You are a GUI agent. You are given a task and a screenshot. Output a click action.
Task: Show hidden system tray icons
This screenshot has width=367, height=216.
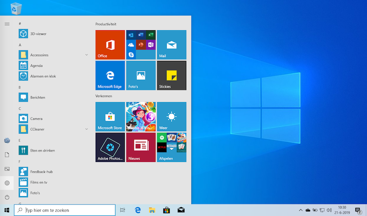(x=300, y=210)
